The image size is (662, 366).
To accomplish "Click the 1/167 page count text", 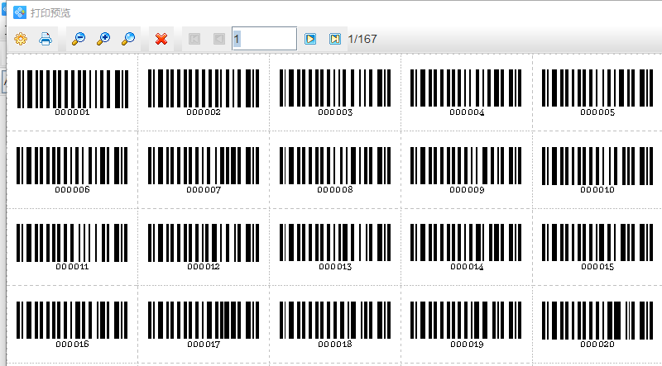I will (x=362, y=39).
